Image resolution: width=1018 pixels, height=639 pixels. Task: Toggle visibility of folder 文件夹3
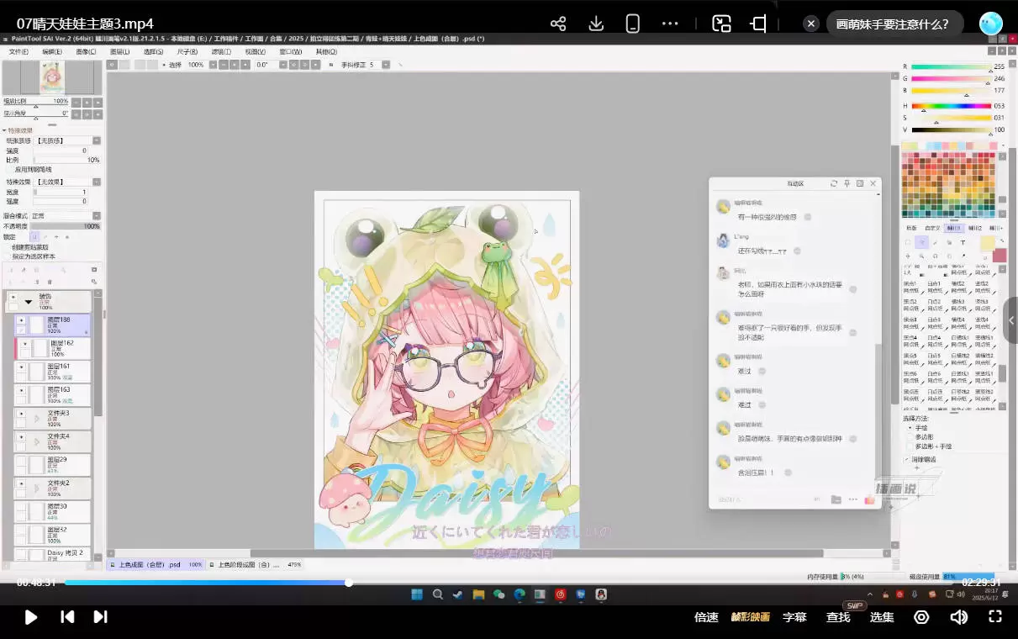coord(21,414)
